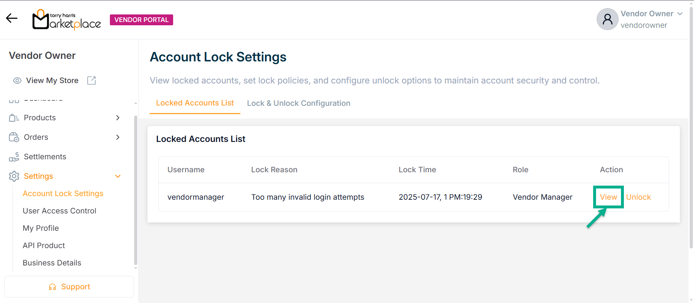Click the Orders icon in sidebar
This screenshot has height=303, width=694.
tap(14, 137)
